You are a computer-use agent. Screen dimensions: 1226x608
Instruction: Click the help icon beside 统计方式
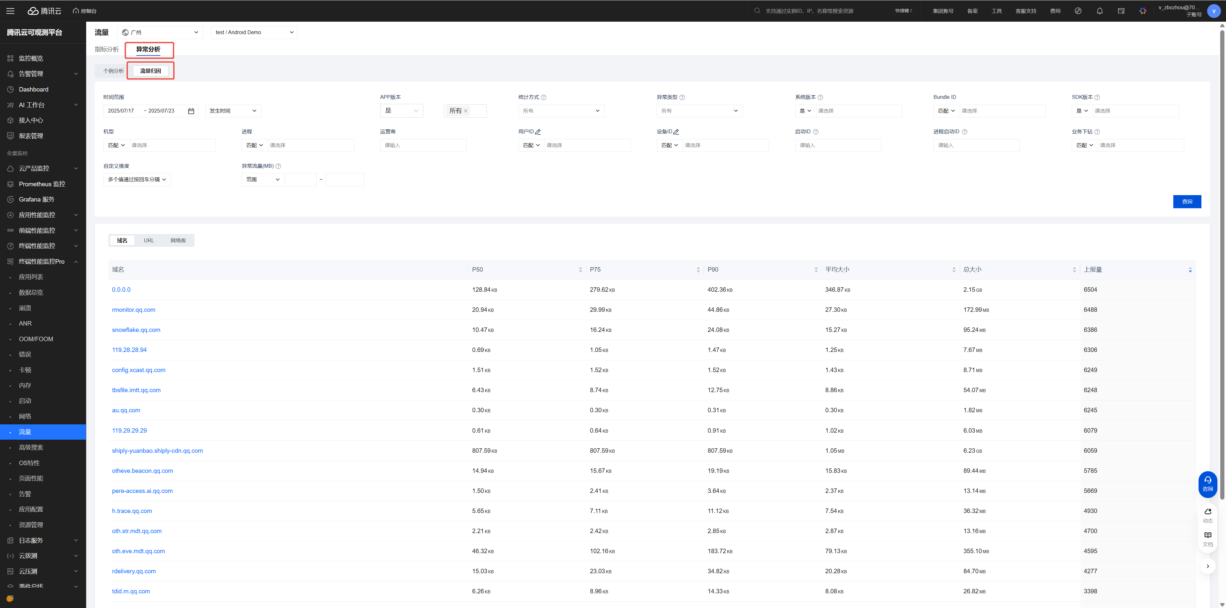[x=543, y=98]
